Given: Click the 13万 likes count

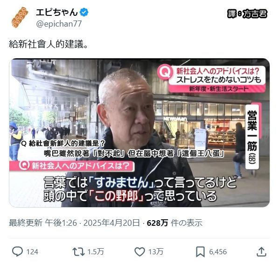Looking at the screenshot, I should click(x=156, y=251).
